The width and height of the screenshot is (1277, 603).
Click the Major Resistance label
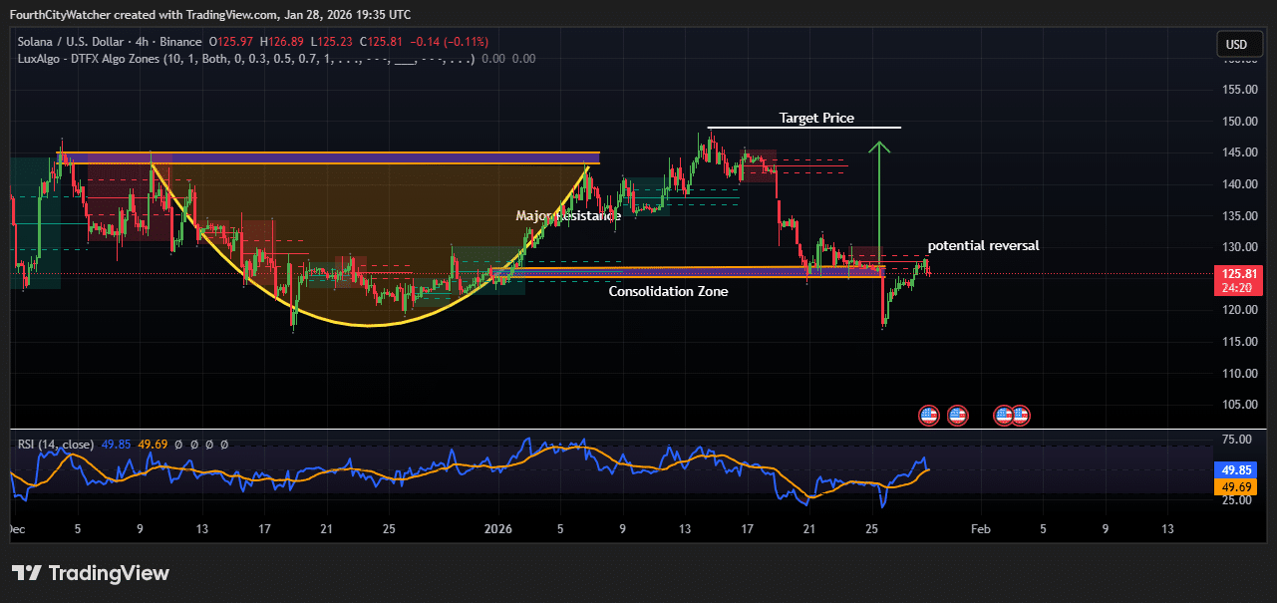pos(567,215)
